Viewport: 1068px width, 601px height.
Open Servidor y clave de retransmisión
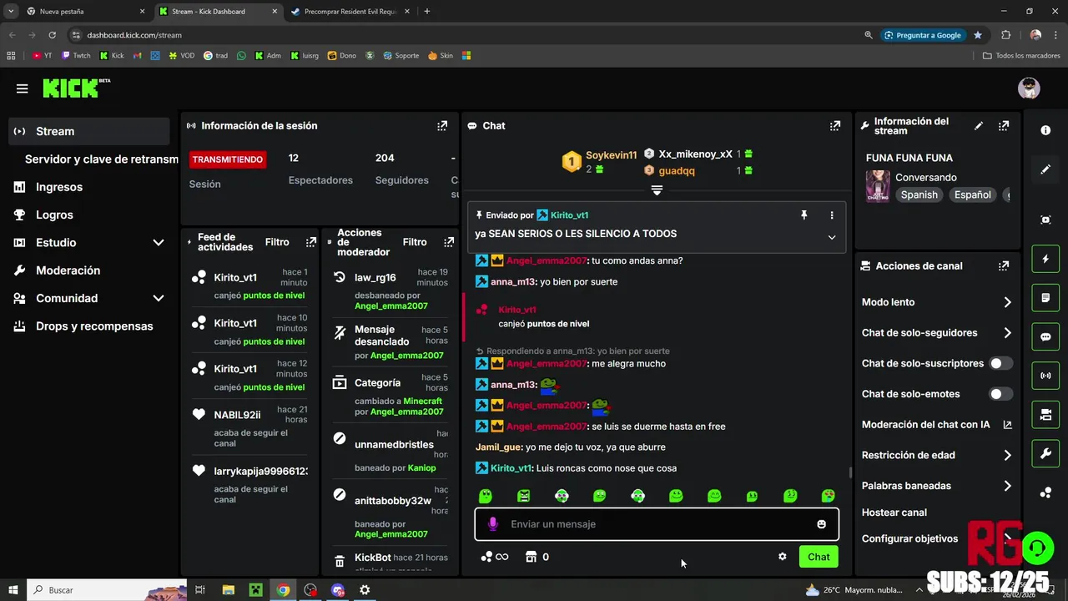tap(102, 159)
